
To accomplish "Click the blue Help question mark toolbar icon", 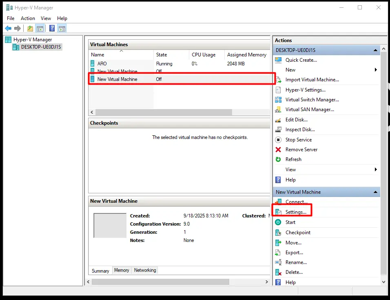I will point(52,28).
